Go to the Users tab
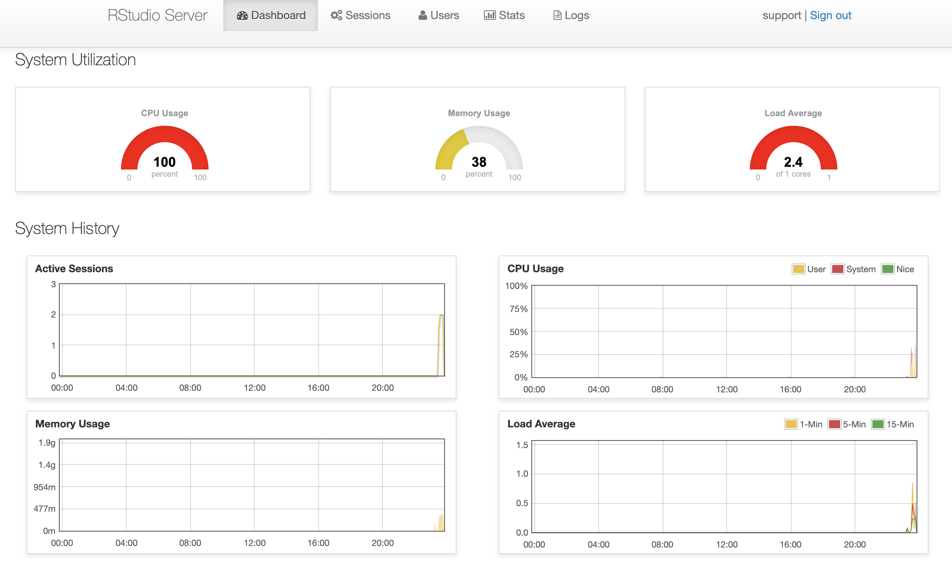 click(x=439, y=16)
